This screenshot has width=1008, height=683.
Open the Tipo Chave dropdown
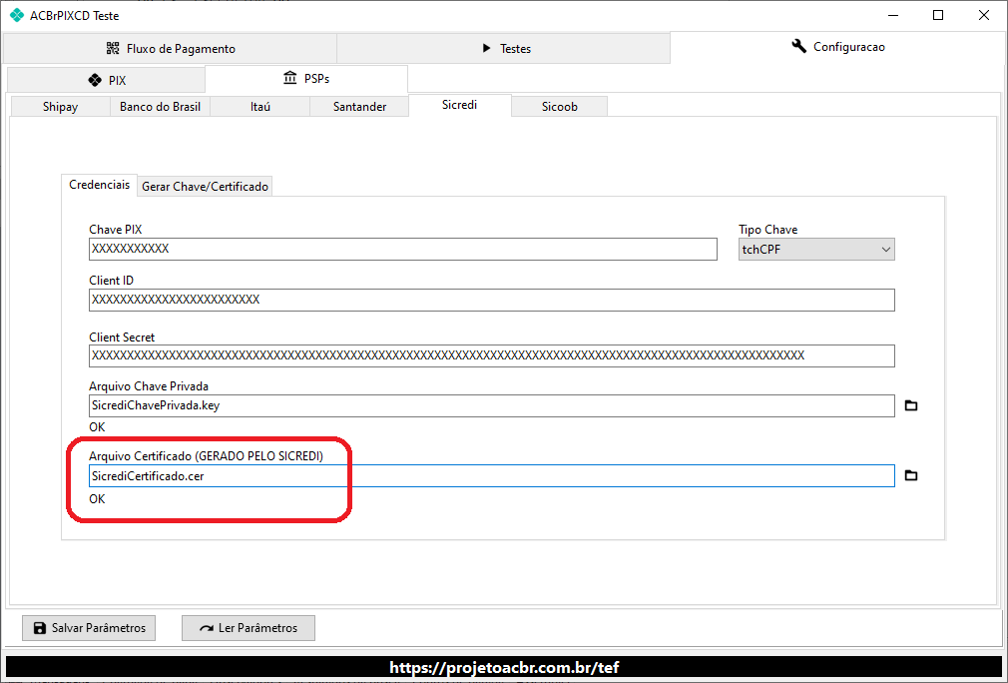(816, 250)
